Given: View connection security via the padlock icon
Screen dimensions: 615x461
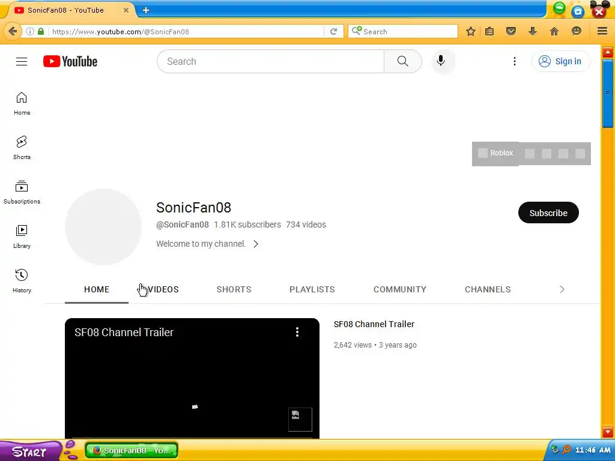Looking at the screenshot, I should point(41,31).
